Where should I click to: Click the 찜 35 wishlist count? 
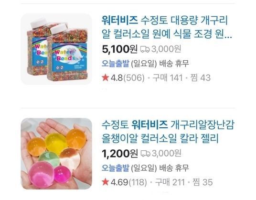pyautogui.click(x=203, y=182)
